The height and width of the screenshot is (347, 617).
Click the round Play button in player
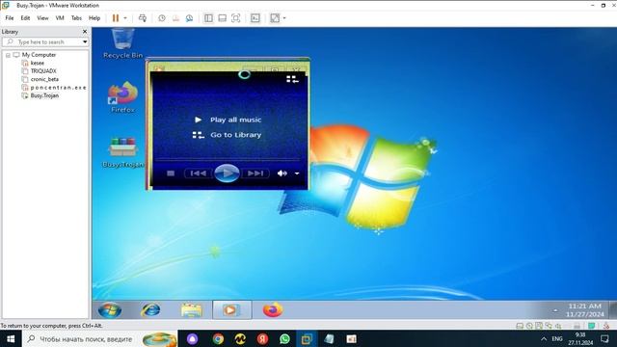[228, 173]
